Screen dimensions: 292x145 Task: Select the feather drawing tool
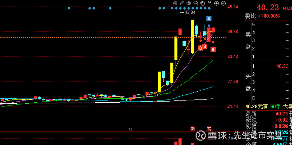click(181, 3)
